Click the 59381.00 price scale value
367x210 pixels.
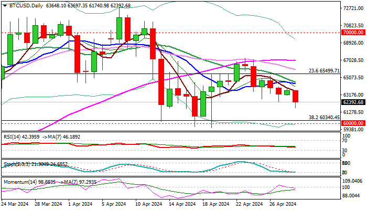(353, 129)
